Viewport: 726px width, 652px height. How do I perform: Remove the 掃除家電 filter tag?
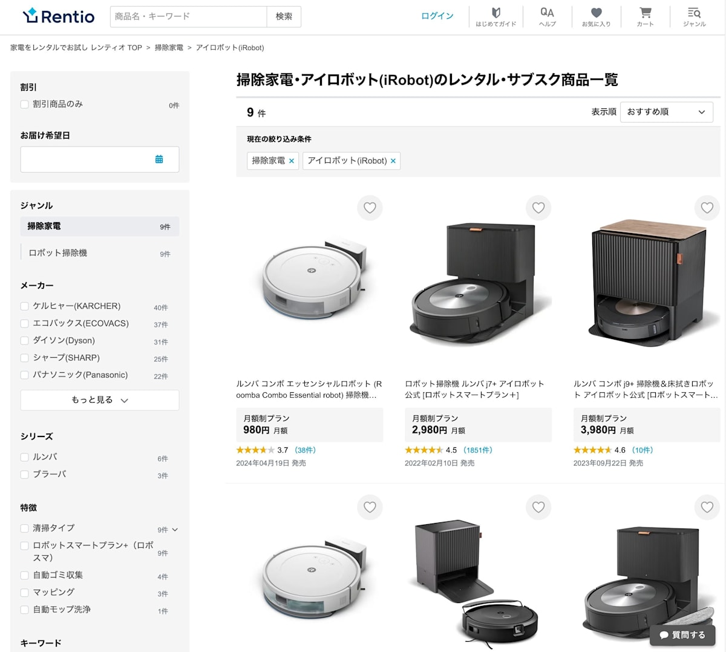pos(292,161)
